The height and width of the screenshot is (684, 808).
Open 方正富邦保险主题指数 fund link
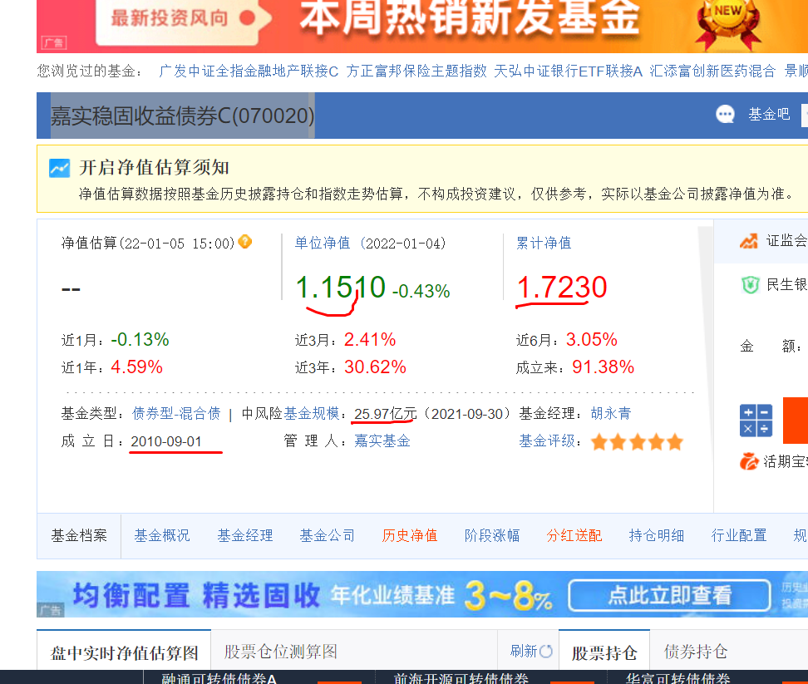click(x=416, y=71)
